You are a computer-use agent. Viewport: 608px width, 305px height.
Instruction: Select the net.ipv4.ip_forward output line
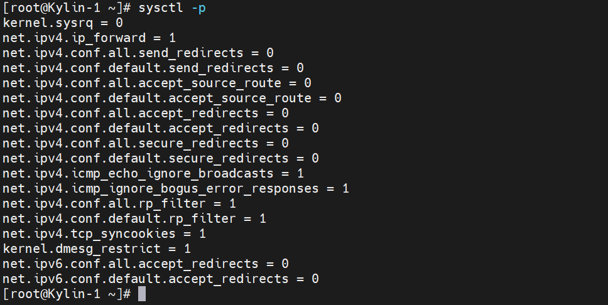pos(89,38)
